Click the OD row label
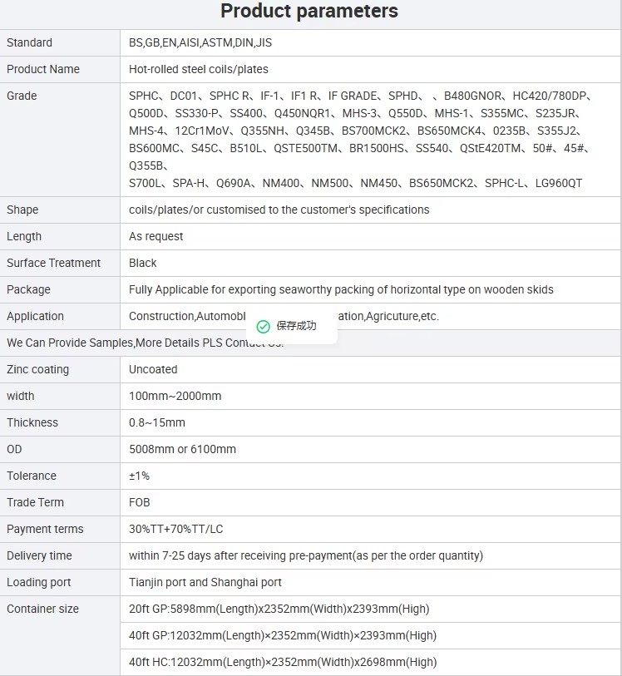Screen dimensions: 622x676 pos(14,450)
